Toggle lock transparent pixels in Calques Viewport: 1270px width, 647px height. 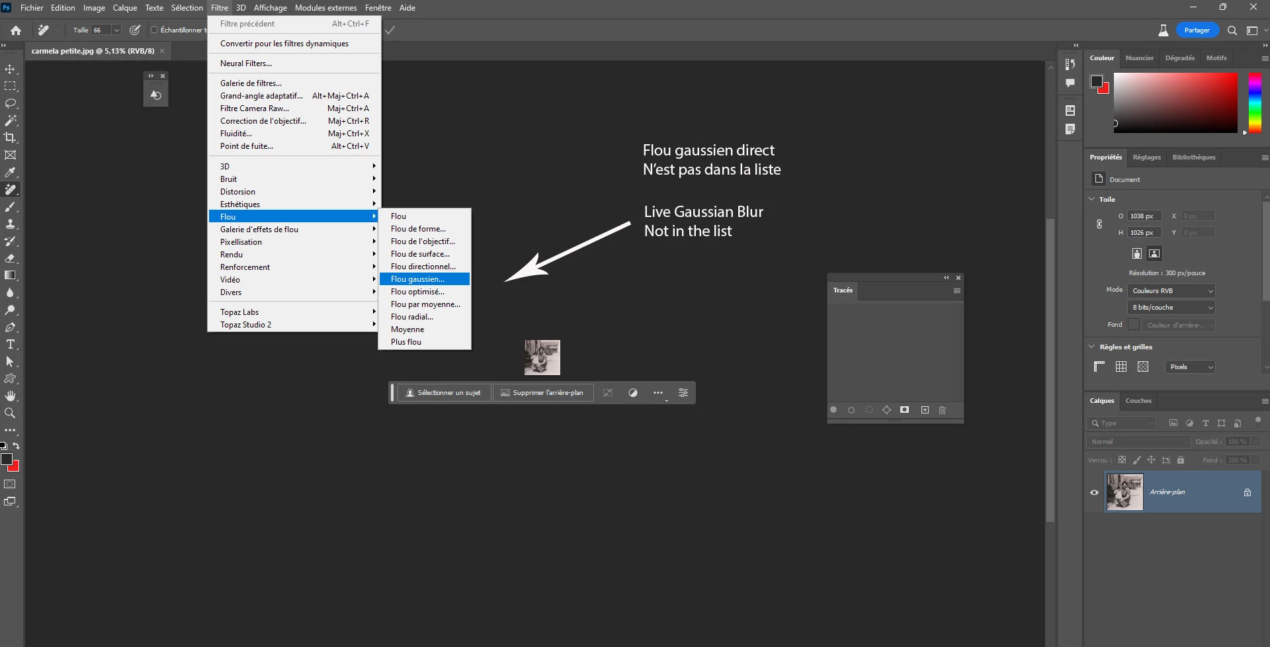pyautogui.click(x=1122, y=460)
